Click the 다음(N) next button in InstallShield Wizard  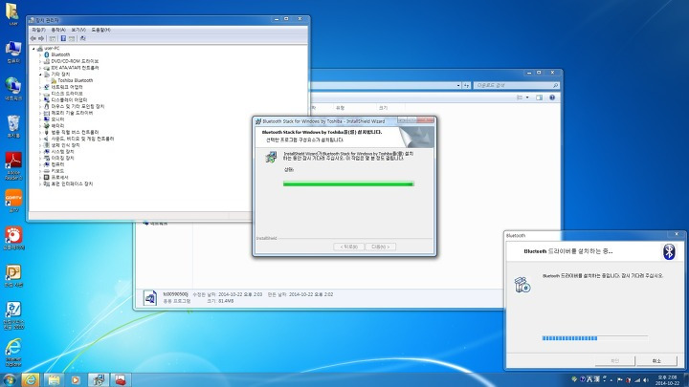(381, 247)
